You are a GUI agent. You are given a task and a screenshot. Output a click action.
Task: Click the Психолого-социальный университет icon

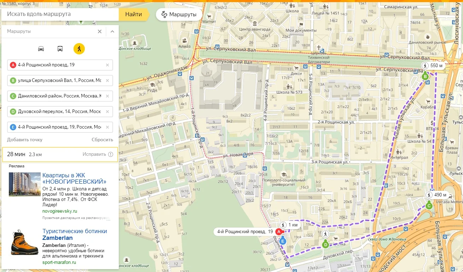tap(283, 174)
